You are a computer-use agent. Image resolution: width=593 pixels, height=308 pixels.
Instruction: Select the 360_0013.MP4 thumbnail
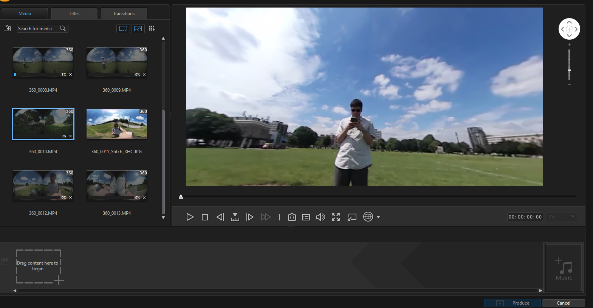pos(117,185)
